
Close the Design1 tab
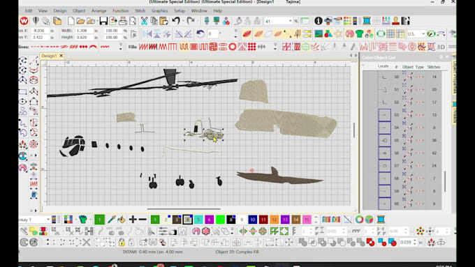coord(61,56)
